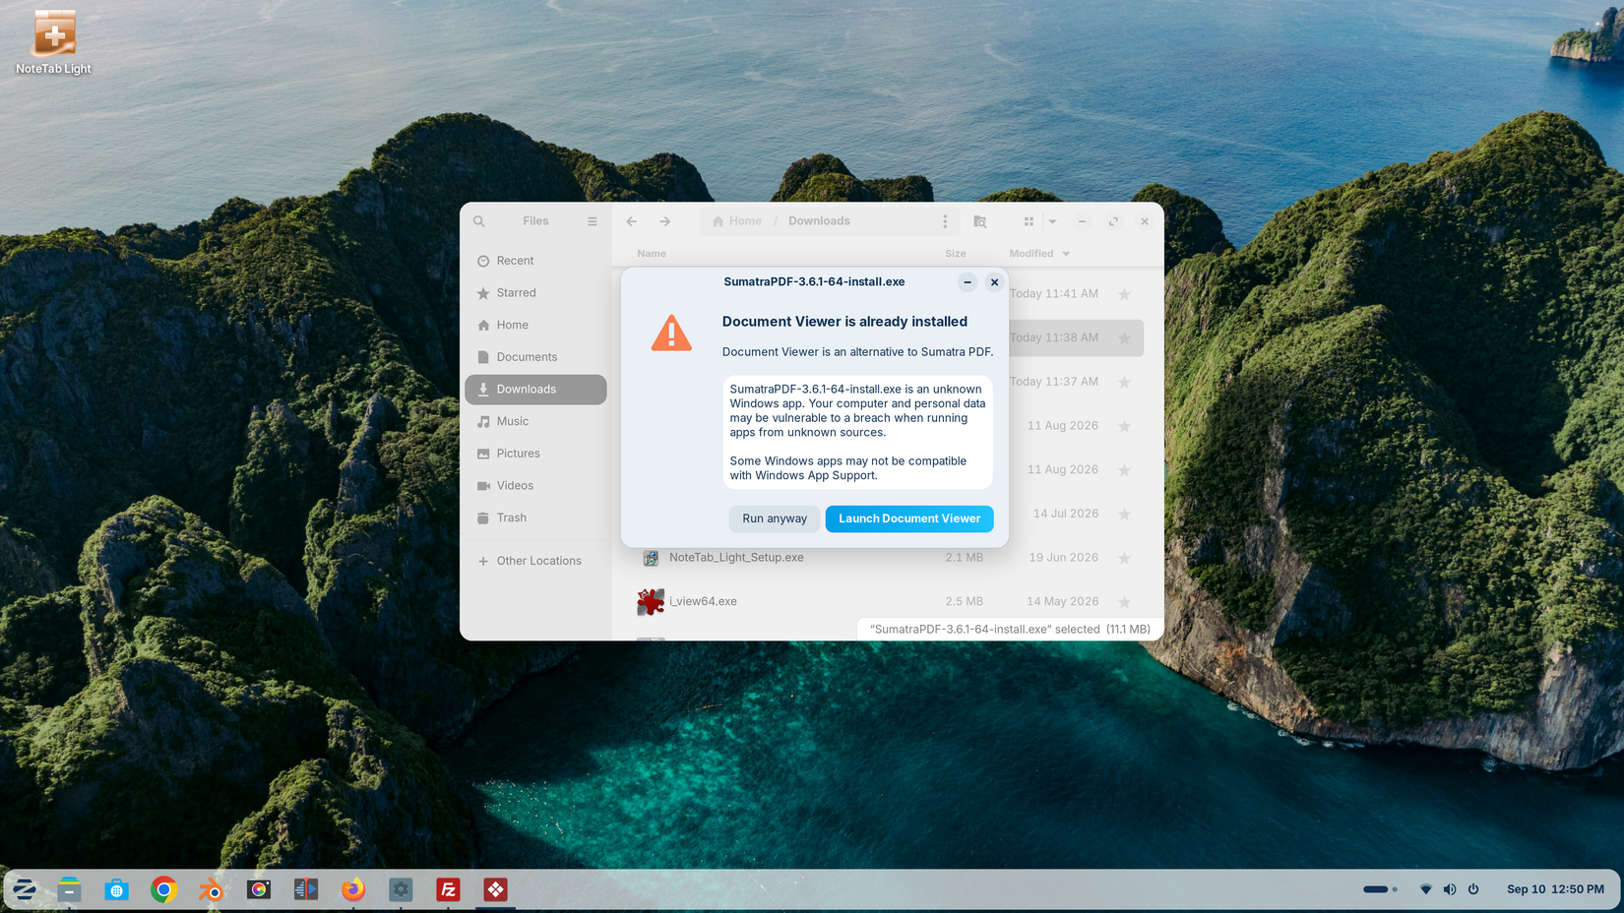
Task: Go back in Files navigation
Action: tap(632, 221)
